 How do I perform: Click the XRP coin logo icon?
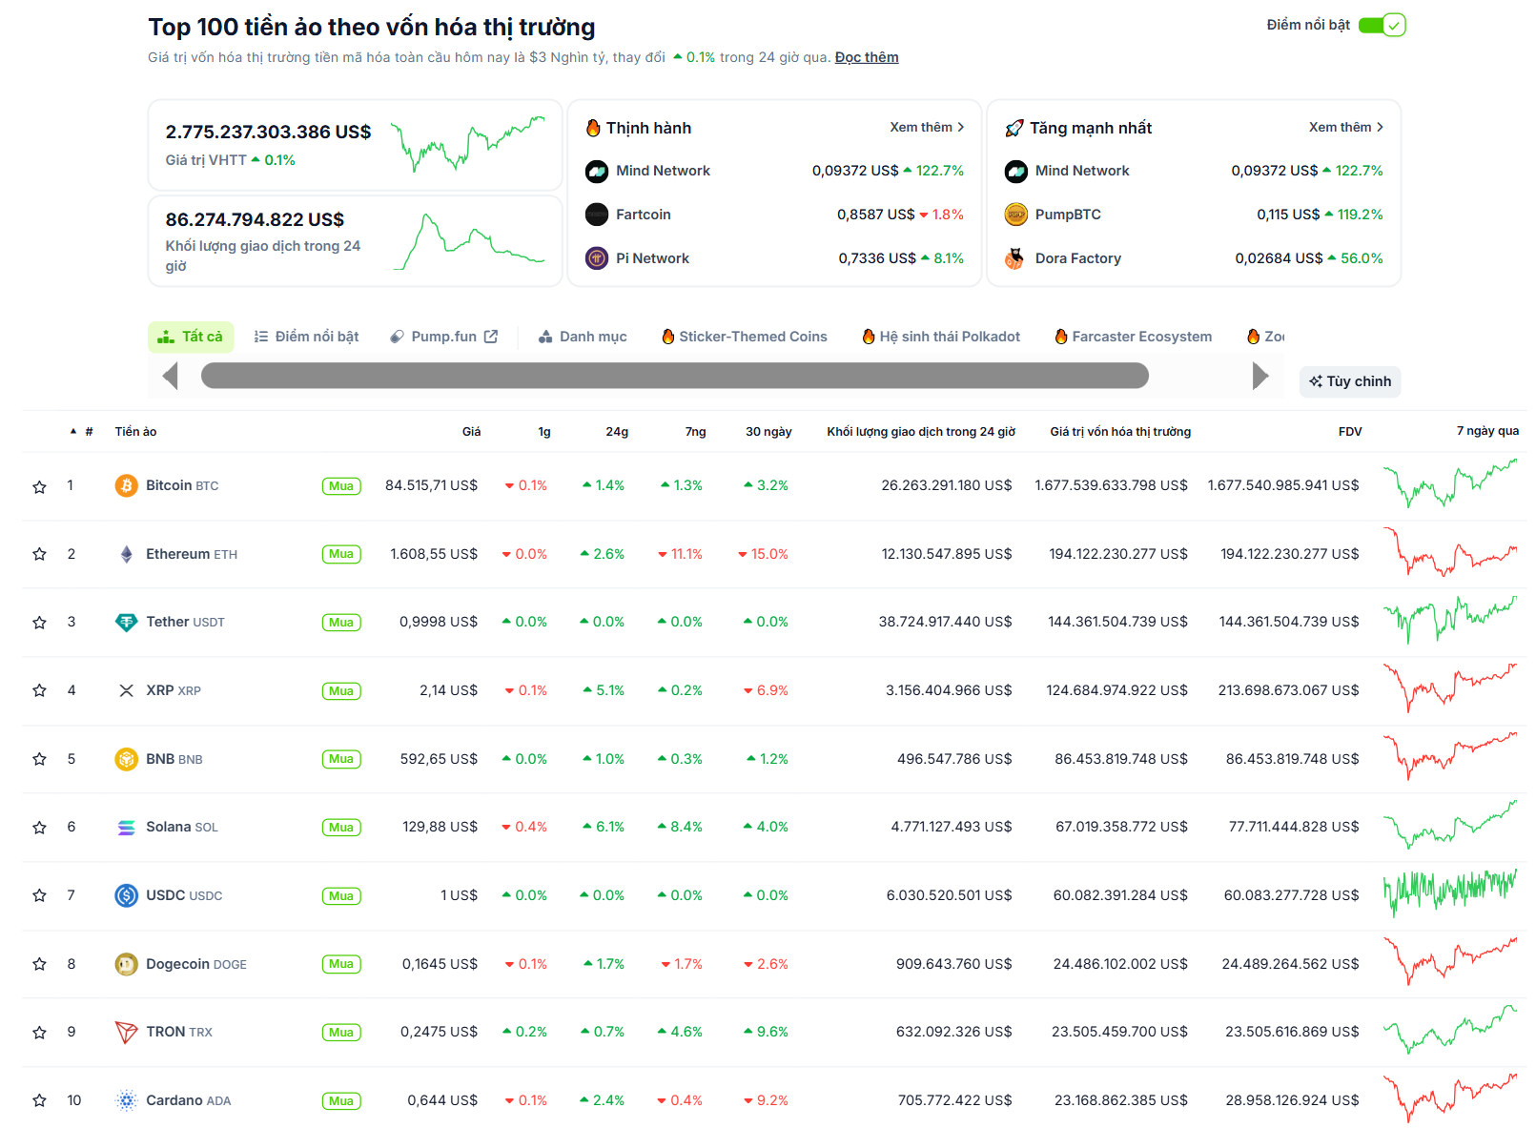[126, 690]
